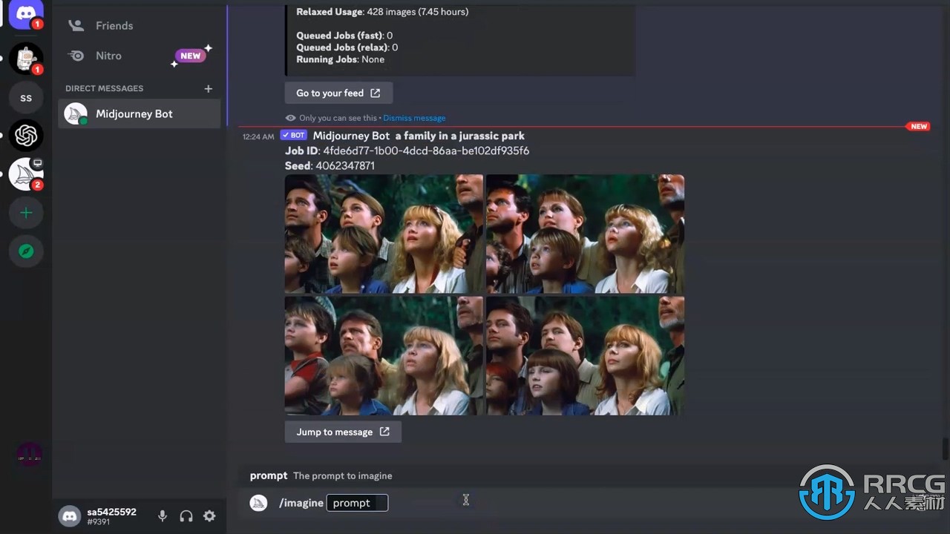This screenshot has width=950, height=534.
Task: Click the prompt input field for /imagine
Action: point(358,503)
